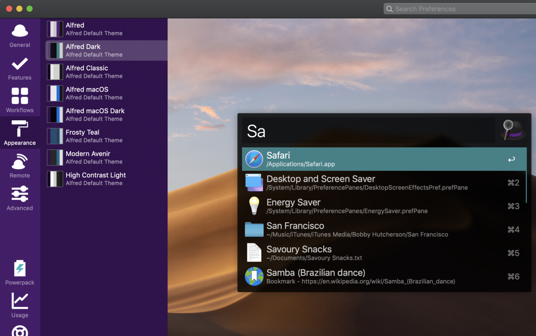Open the Powerpack battery icon
The height and width of the screenshot is (336, 536).
[20, 269]
